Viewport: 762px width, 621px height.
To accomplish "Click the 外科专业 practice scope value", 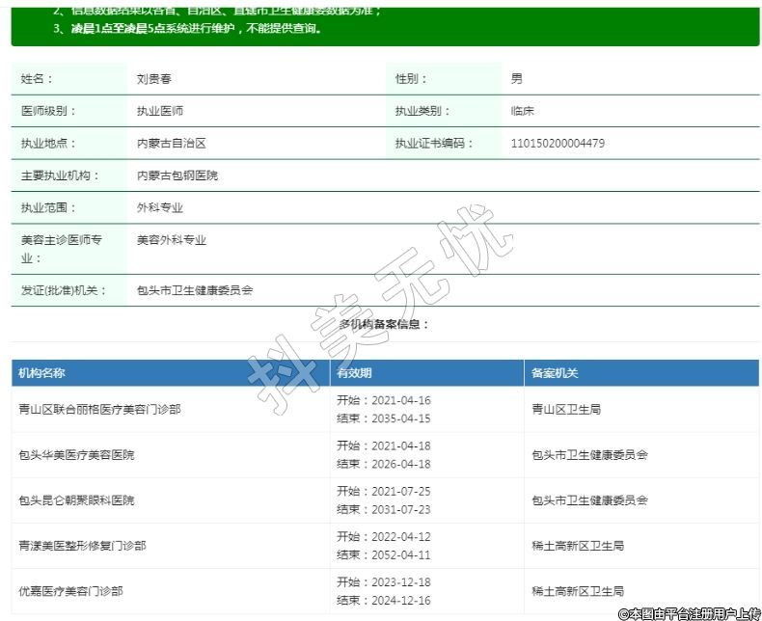I will [160, 207].
